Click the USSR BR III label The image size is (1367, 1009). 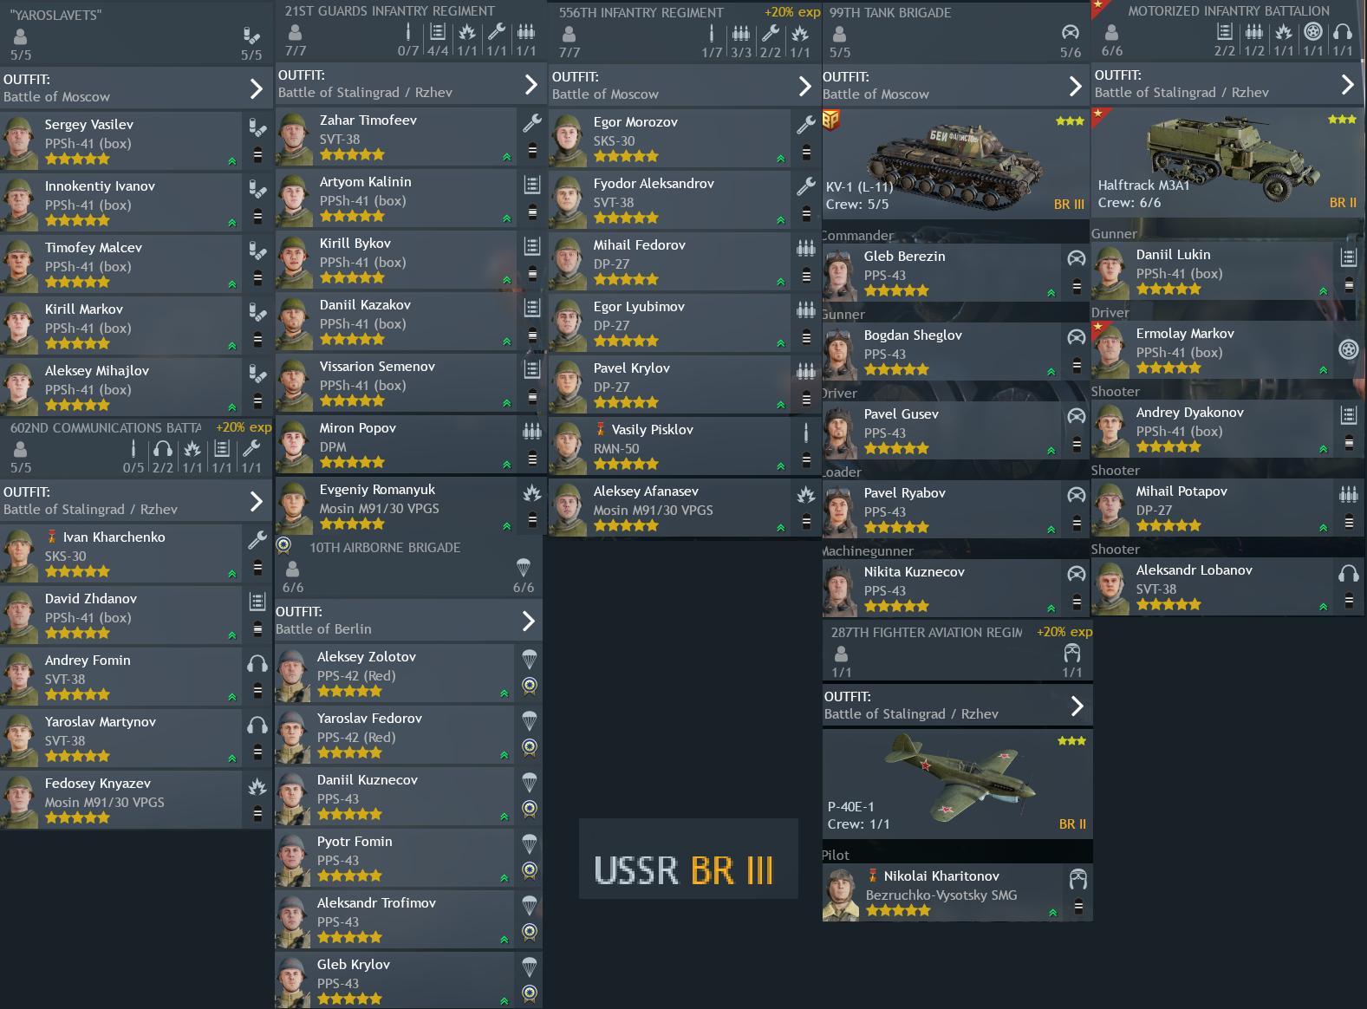684,869
